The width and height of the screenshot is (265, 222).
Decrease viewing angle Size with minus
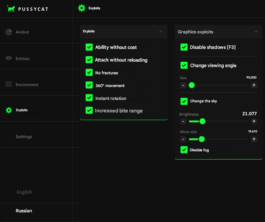click(x=183, y=85)
